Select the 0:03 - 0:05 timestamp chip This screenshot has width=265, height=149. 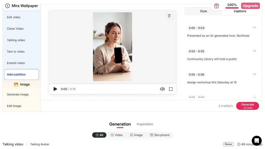click(x=197, y=51)
